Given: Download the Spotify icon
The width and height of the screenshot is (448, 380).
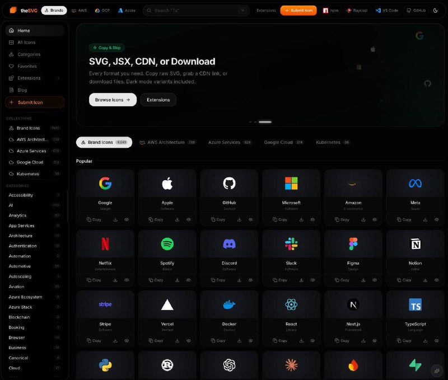Looking at the screenshot, I should (x=177, y=280).
